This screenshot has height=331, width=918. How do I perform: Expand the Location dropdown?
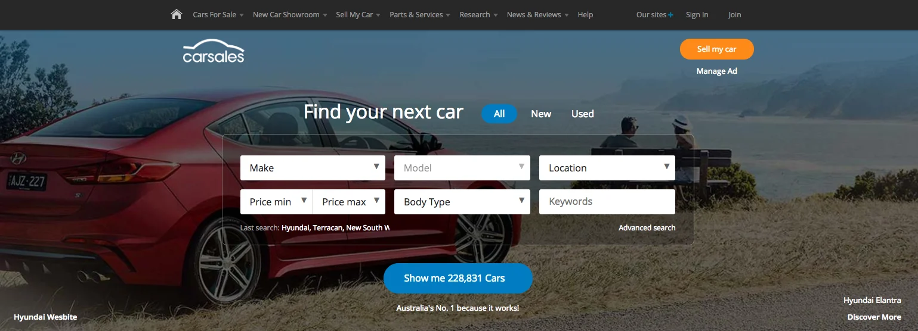607,168
